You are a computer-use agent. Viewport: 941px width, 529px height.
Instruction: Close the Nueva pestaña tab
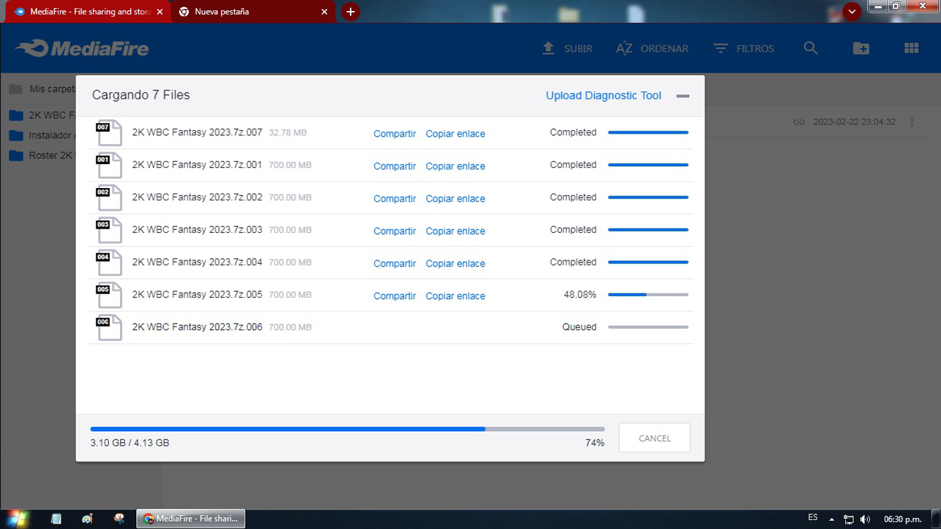click(x=325, y=12)
